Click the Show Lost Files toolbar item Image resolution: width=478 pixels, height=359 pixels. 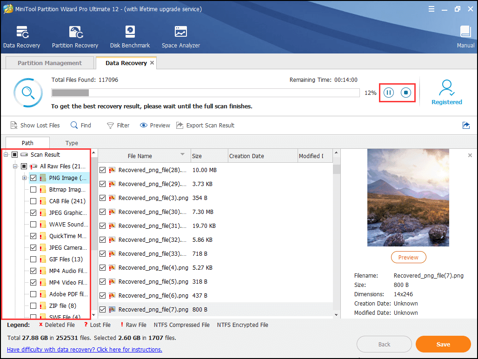coord(35,125)
